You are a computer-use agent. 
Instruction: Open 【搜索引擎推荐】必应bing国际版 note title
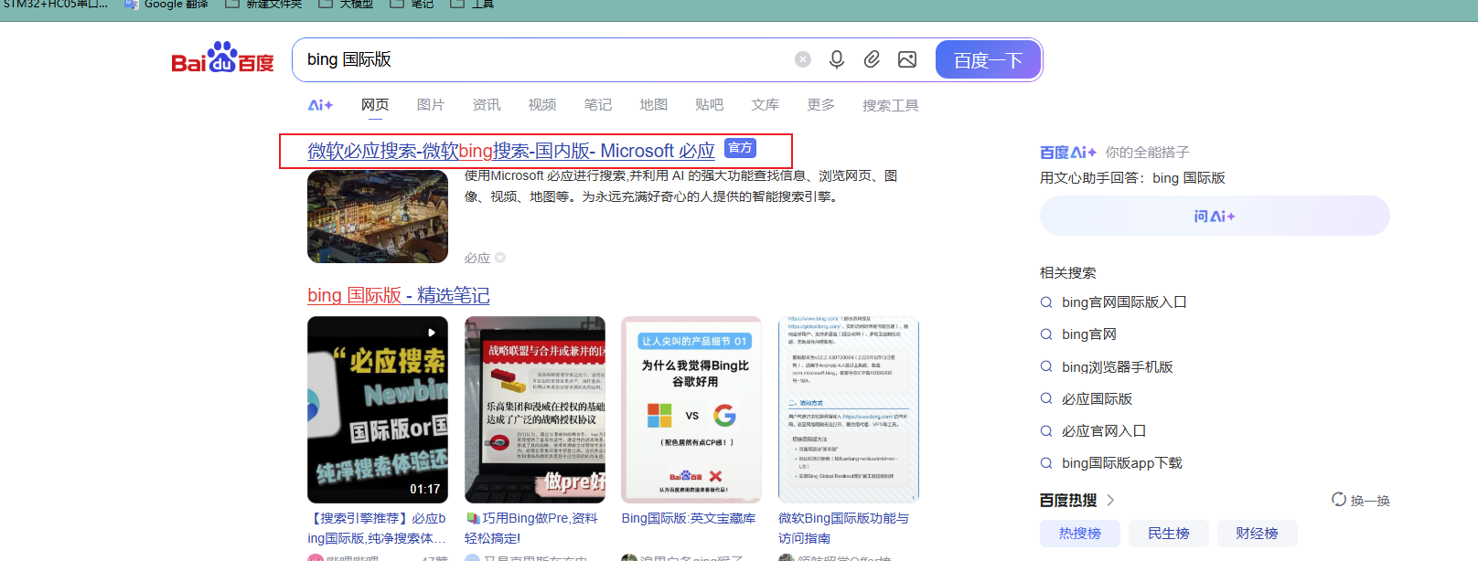[x=378, y=528]
